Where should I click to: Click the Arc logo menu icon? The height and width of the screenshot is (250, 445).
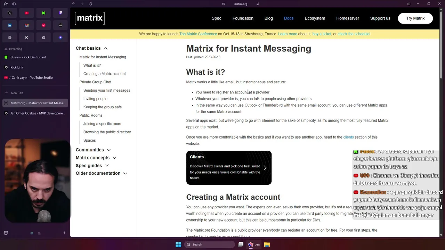(6, 4)
